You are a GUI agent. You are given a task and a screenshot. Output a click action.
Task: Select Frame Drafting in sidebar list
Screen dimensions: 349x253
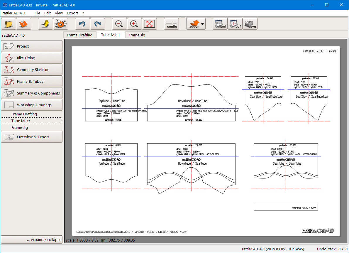coord(24,114)
